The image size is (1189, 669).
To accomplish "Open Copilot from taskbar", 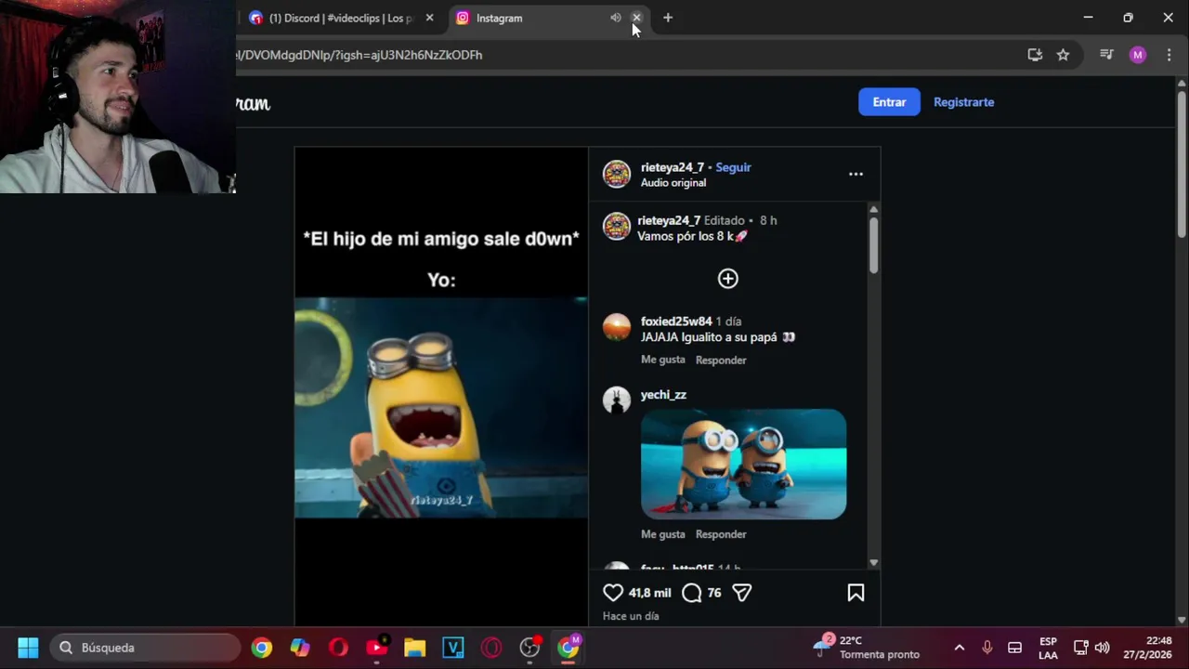I will [x=300, y=648].
